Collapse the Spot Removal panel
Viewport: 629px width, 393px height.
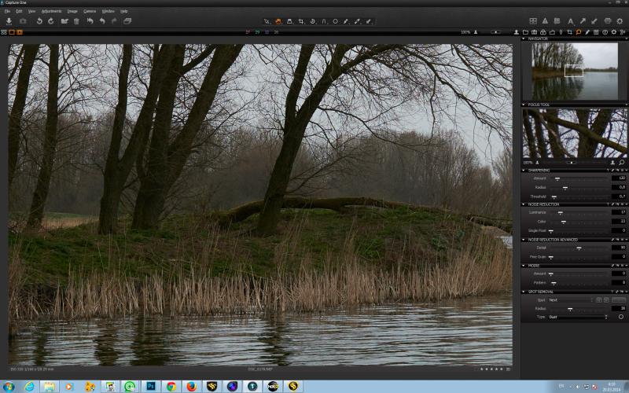(x=524, y=292)
